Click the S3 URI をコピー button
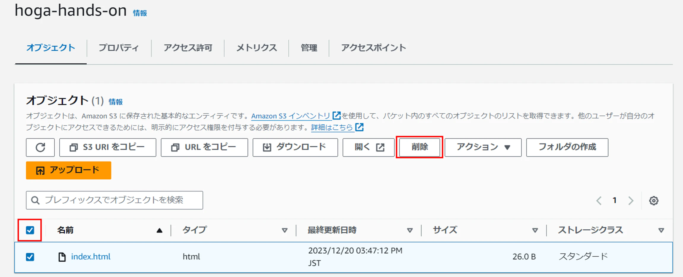683x277 pixels. coord(108,147)
